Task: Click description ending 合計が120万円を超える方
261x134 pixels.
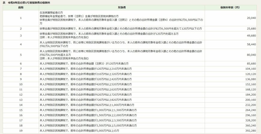Action: 109,34
